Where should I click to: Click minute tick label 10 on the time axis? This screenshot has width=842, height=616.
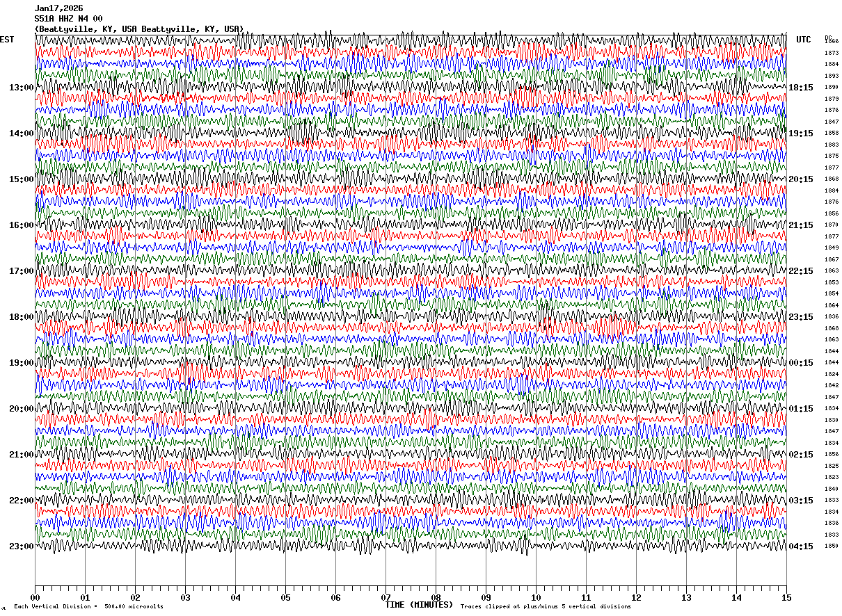point(536,597)
